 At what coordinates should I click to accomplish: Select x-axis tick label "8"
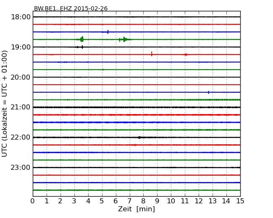[143, 201]
